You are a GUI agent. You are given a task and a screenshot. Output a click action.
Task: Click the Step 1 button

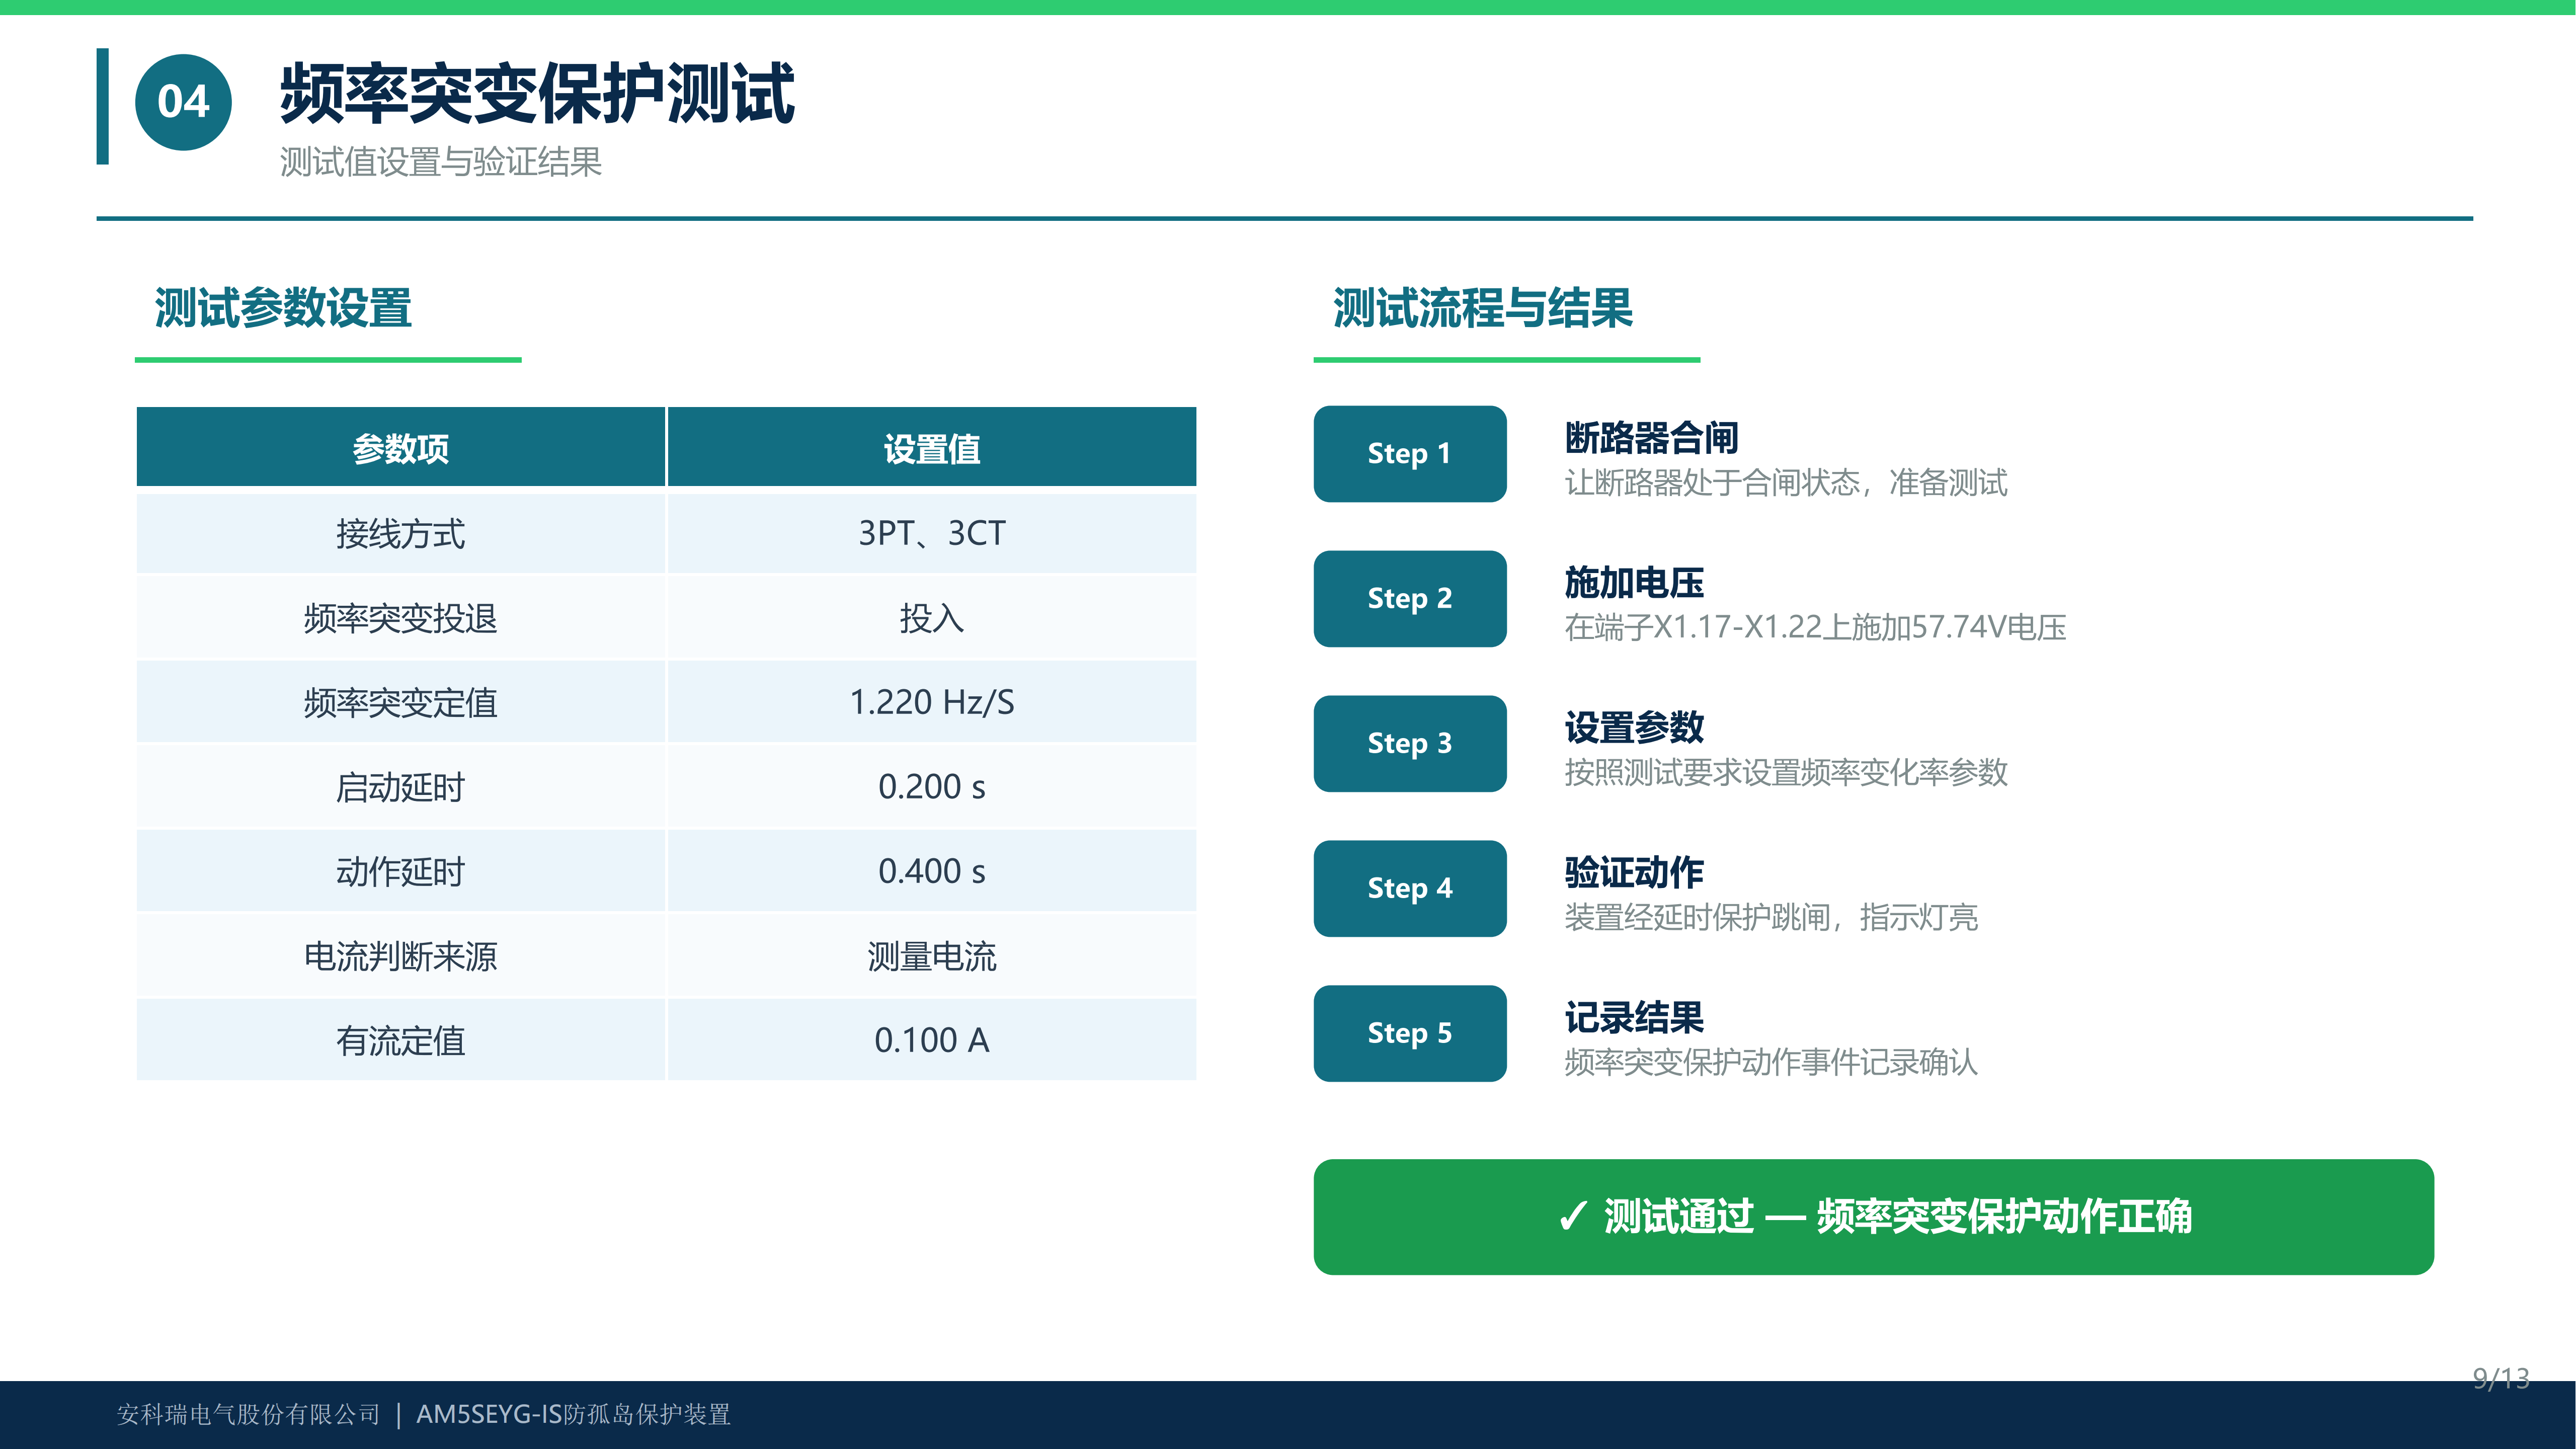pyautogui.click(x=1409, y=453)
